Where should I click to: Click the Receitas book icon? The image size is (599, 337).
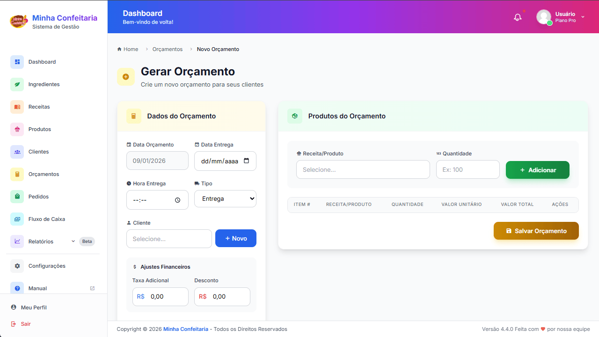(17, 107)
